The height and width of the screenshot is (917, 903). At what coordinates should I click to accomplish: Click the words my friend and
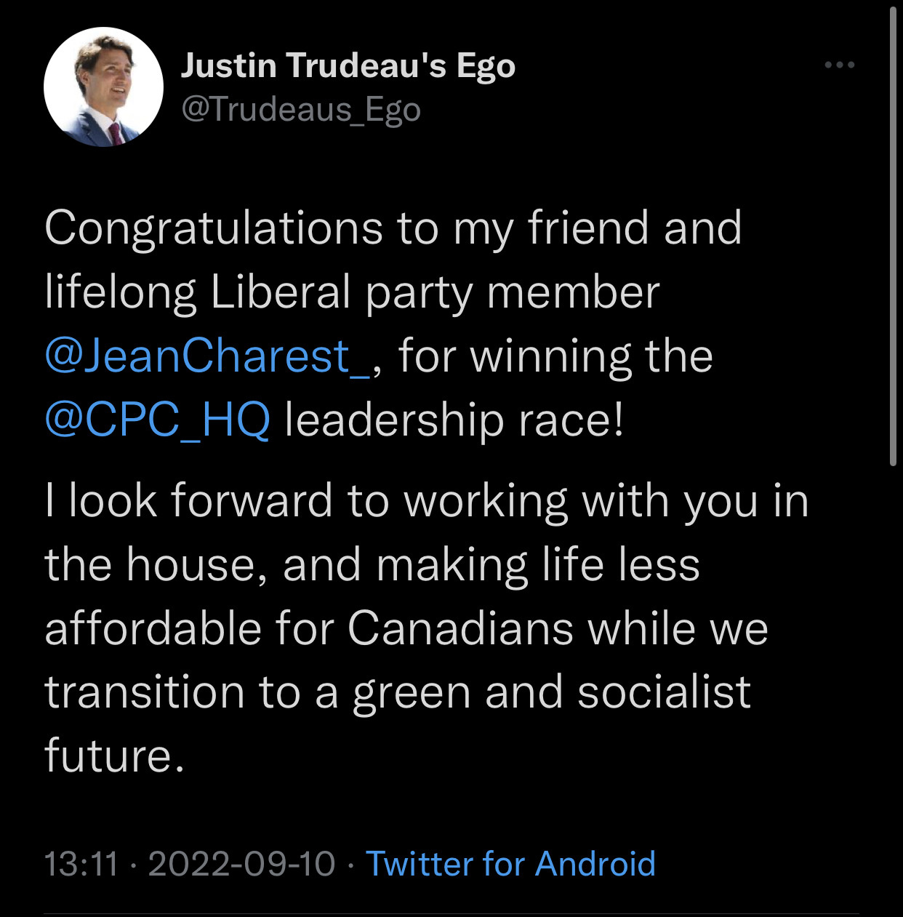pos(598,228)
